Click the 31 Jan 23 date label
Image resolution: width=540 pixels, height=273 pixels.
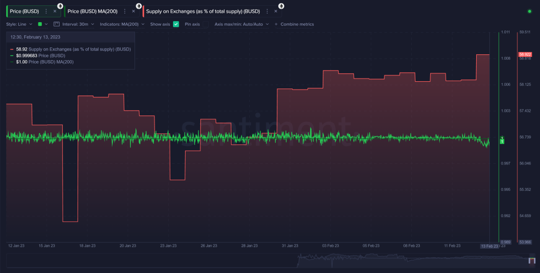coord(290,246)
